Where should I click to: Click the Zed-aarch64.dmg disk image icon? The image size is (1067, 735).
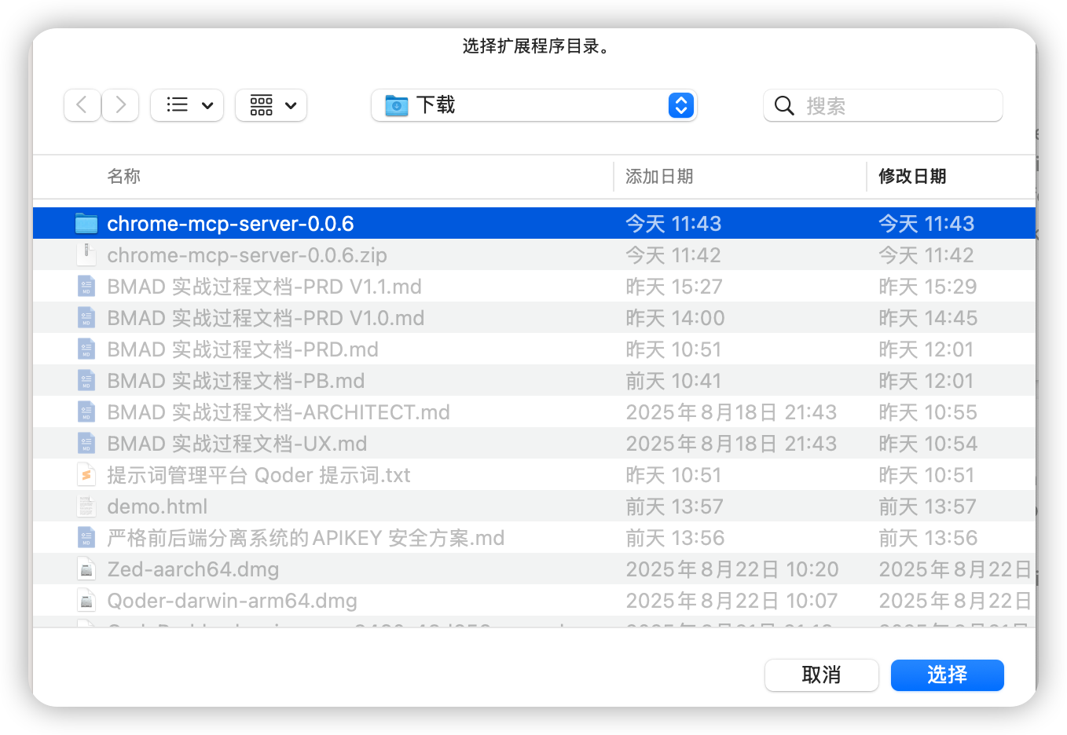pyautogui.click(x=86, y=569)
